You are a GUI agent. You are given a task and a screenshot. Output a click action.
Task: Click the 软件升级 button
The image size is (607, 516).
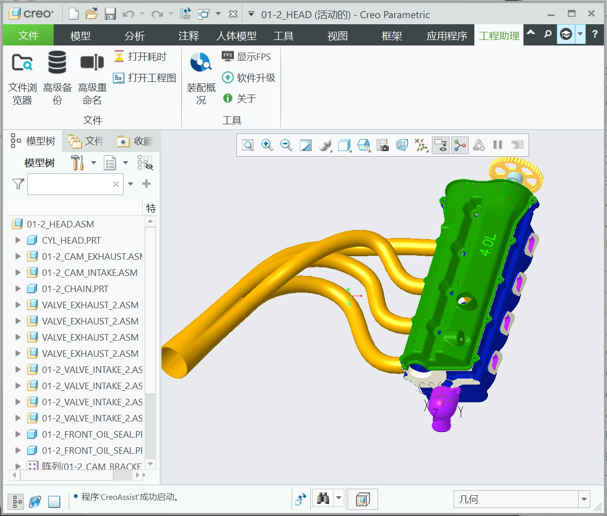(249, 78)
